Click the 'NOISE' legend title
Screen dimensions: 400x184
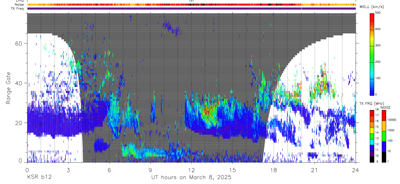point(386,107)
